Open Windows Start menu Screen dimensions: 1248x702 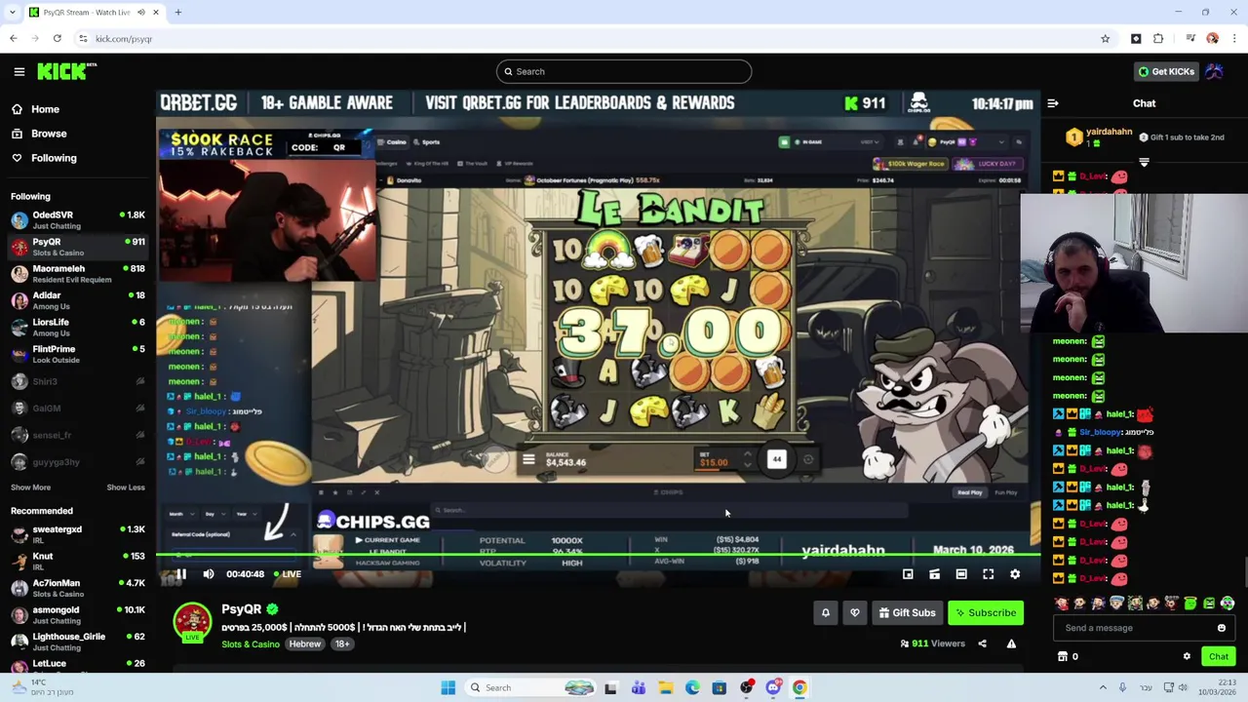pos(448,688)
